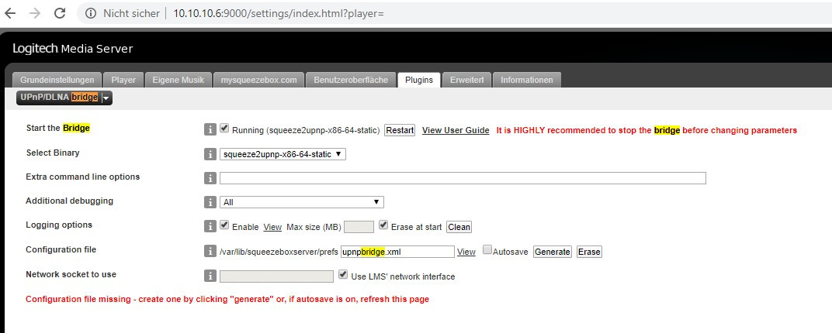
Task: Open info icon for Extra command line options
Action: coord(210,178)
